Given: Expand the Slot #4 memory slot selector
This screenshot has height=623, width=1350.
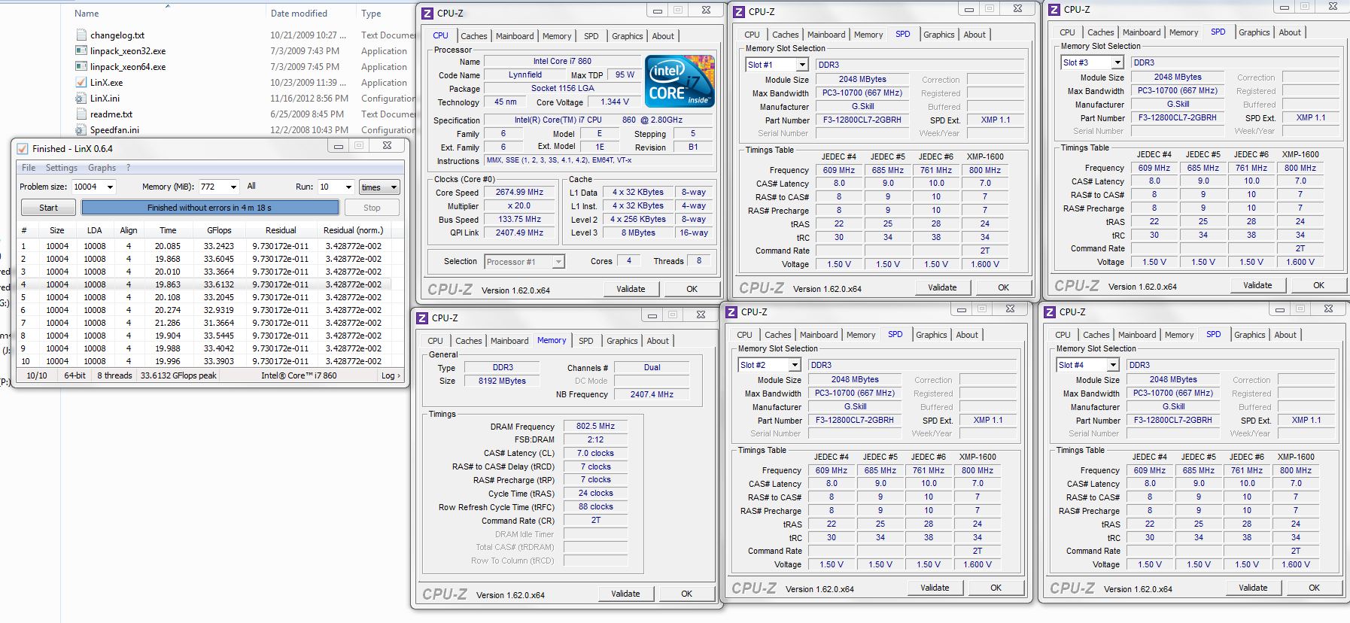Looking at the screenshot, I should tap(1112, 365).
